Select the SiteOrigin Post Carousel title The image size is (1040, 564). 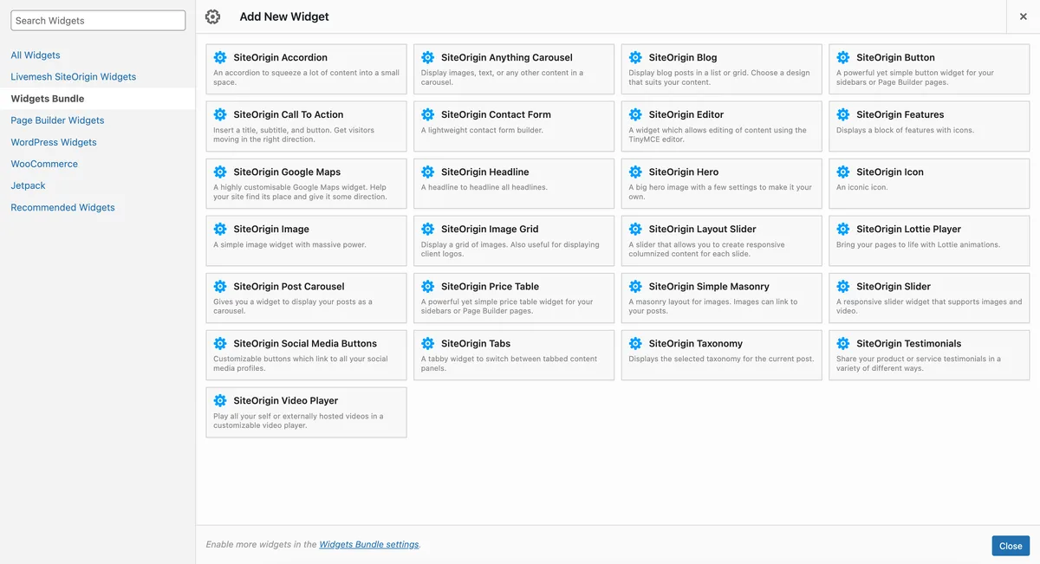(289, 286)
